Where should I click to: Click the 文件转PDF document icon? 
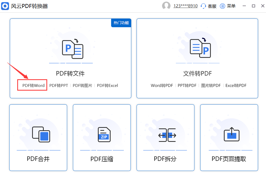(x=200, y=48)
